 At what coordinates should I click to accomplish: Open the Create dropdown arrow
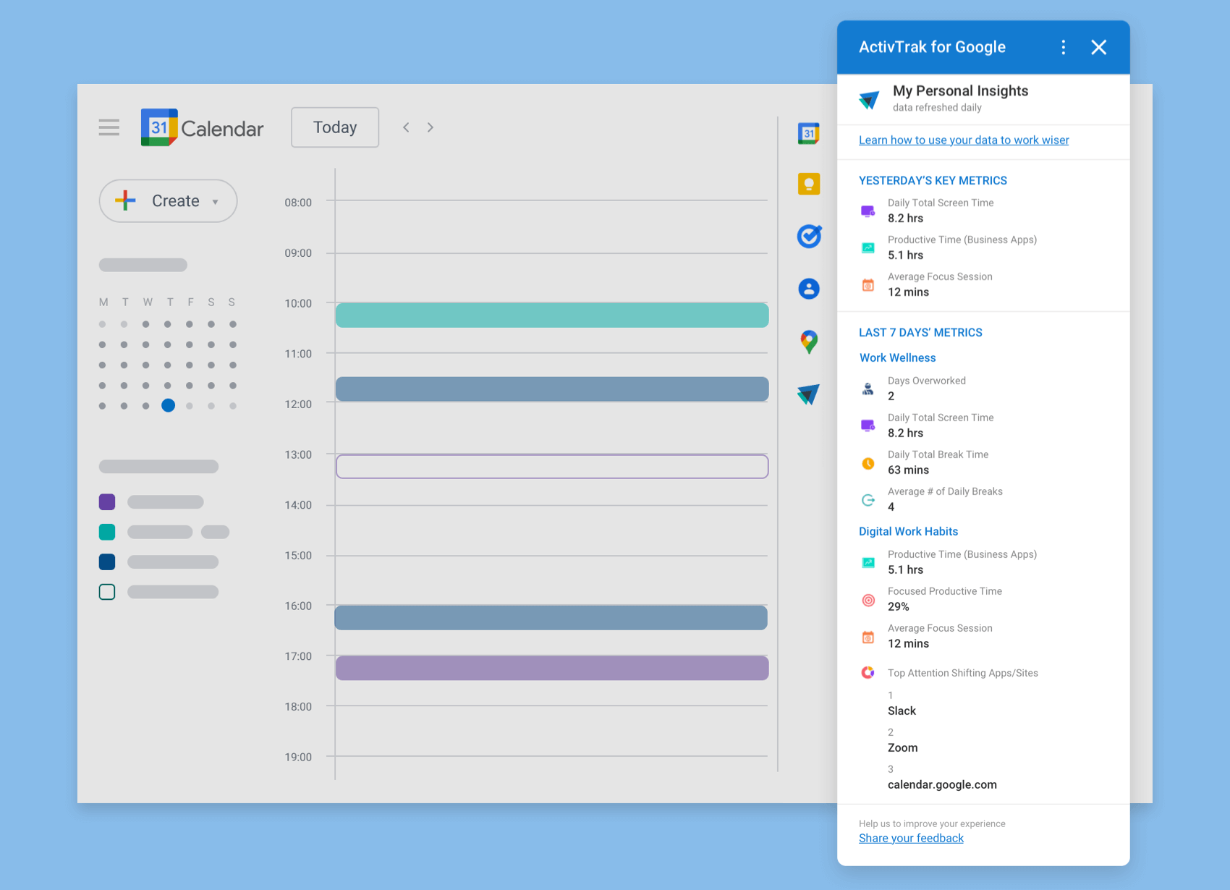(x=215, y=201)
